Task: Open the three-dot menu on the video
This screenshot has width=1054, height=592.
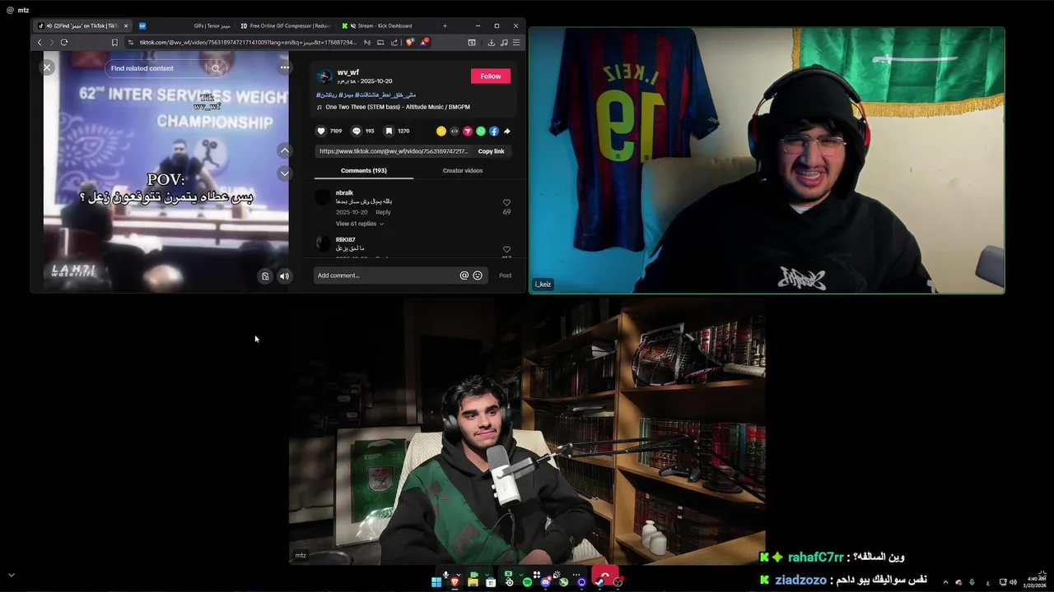Action: (284, 67)
